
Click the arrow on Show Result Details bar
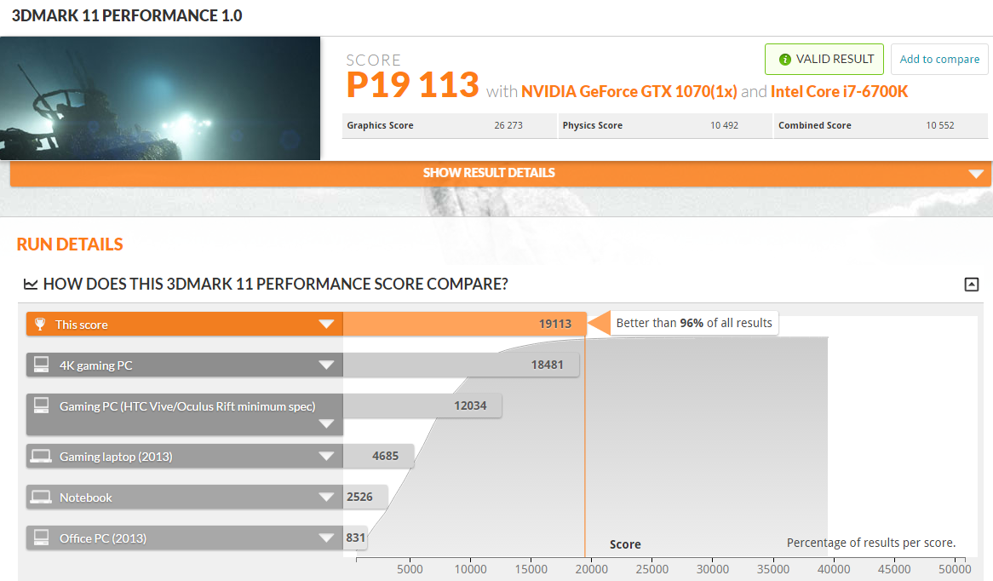(976, 174)
